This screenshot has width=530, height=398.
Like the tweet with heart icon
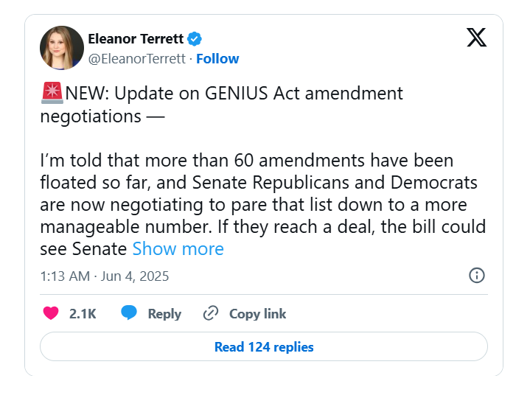point(51,313)
